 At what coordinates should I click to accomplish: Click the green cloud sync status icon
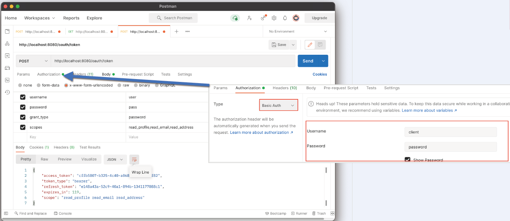(x=235, y=18)
